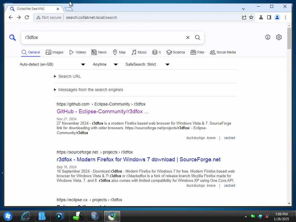296x222 pixels.
Task: Open more options dots for SourceForge result
Action: [x=220, y=186]
